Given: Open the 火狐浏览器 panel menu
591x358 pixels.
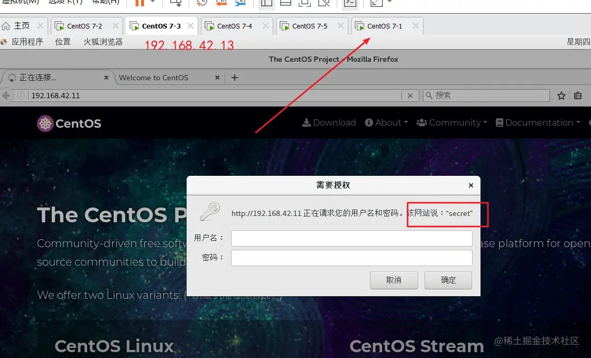Looking at the screenshot, I should click(103, 42).
